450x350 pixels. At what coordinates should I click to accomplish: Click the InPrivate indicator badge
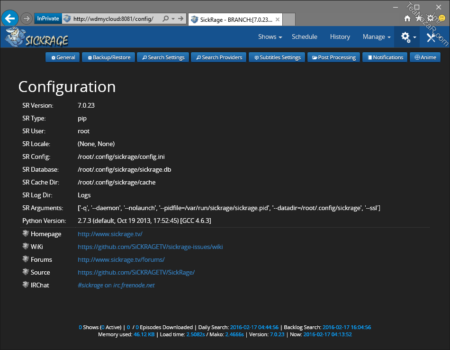coord(48,18)
